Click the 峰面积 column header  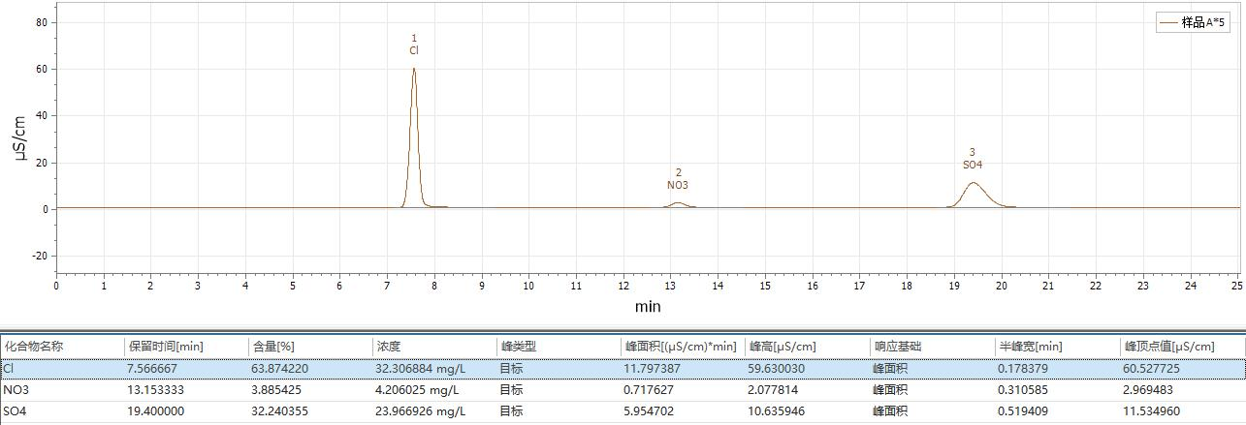pyautogui.click(x=680, y=346)
